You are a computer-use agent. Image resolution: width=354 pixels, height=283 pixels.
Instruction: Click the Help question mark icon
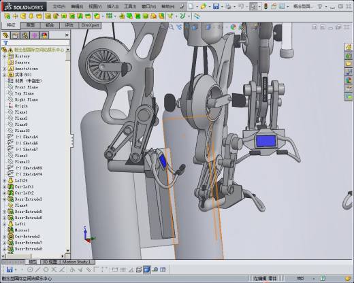[320, 7]
